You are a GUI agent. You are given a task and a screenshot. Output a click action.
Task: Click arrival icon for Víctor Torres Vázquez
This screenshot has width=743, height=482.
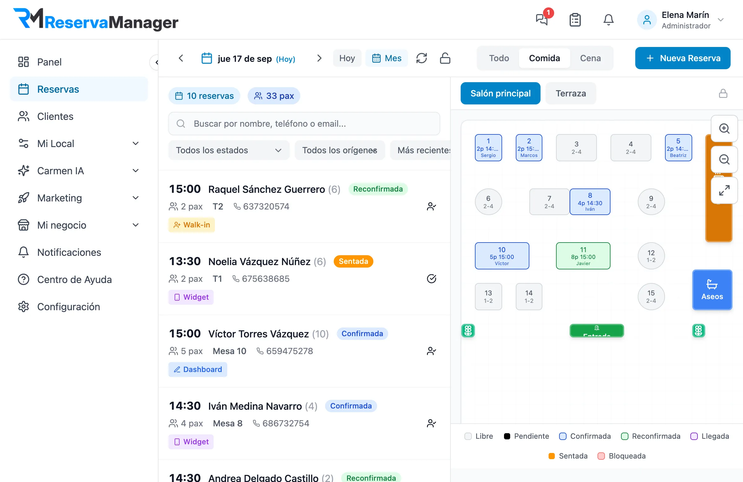click(432, 351)
